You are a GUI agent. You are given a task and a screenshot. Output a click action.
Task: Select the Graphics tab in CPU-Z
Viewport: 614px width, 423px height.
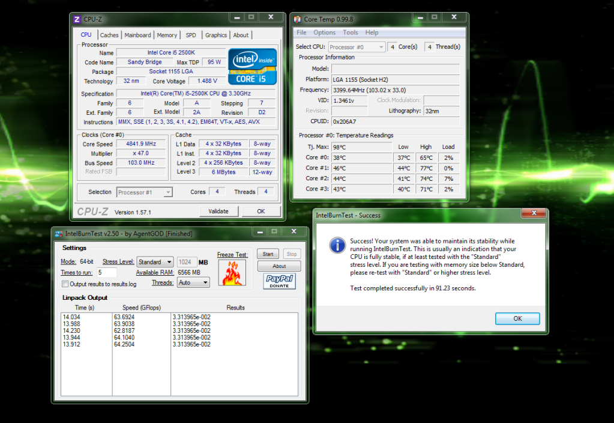(x=215, y=35)
